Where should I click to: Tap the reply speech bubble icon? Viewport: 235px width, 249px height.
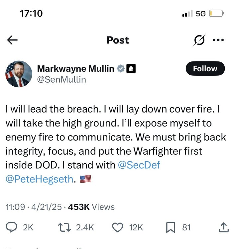click(x=12, y=227)
